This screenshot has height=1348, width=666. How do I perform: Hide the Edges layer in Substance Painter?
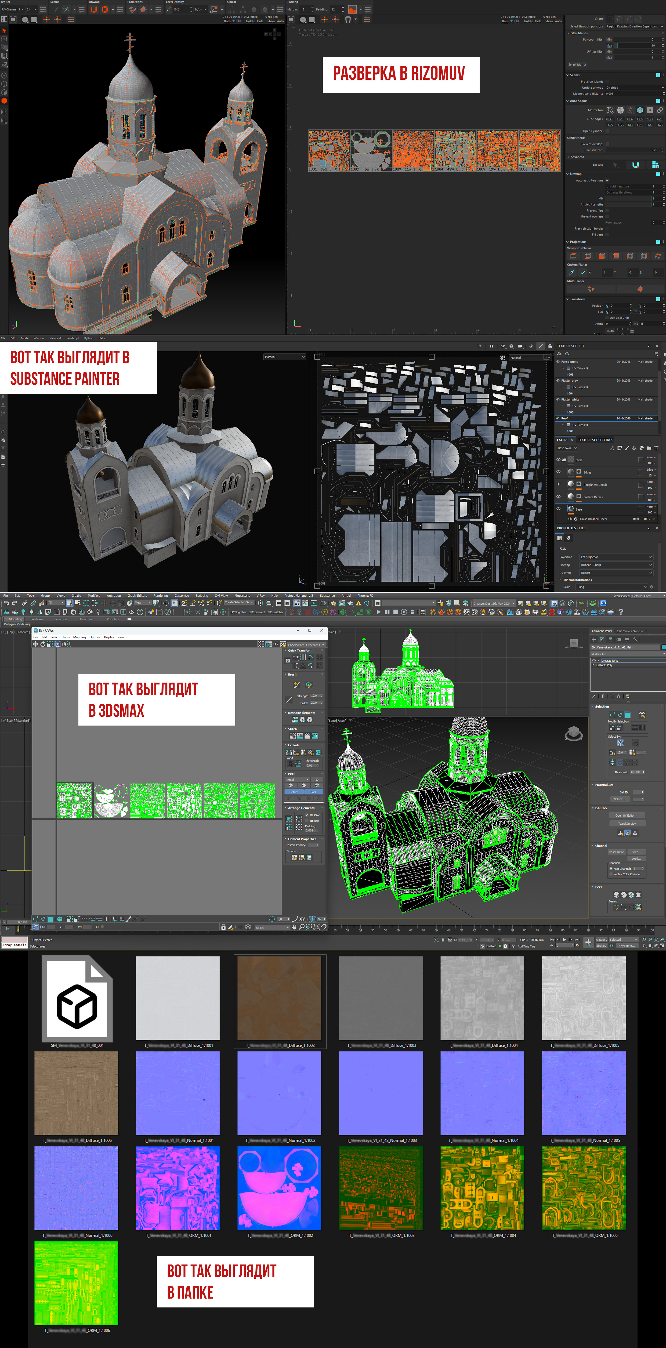pos(558,472)
